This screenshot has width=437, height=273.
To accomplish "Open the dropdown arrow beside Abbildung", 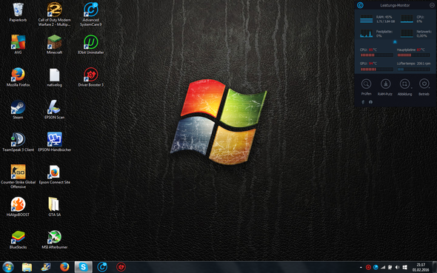I will tap(412, 88).
